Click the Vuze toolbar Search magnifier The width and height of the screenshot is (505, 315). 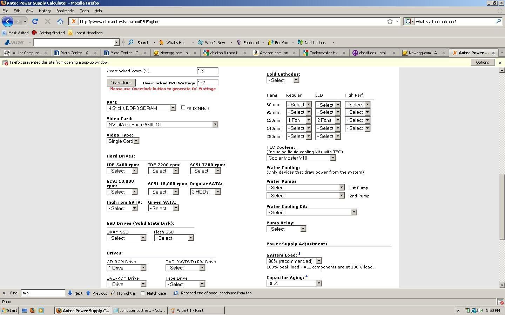click(x=131, y=42)
